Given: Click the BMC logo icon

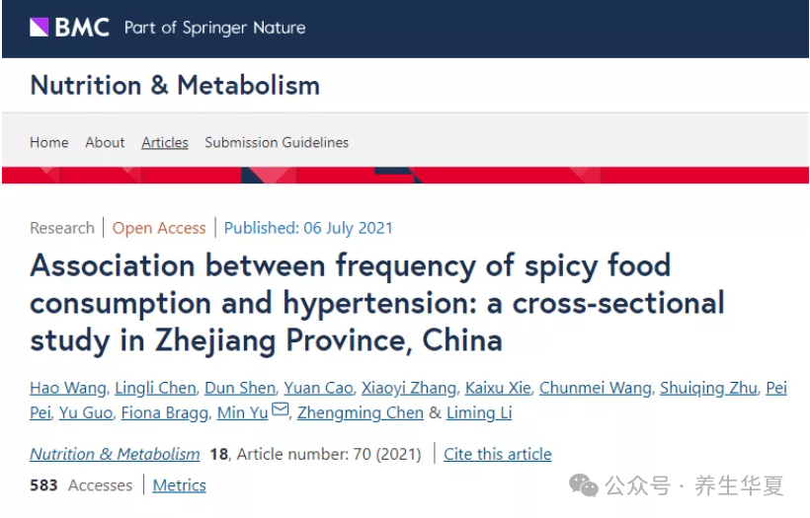Looking at the screenshot, I should tap(40, 27).
